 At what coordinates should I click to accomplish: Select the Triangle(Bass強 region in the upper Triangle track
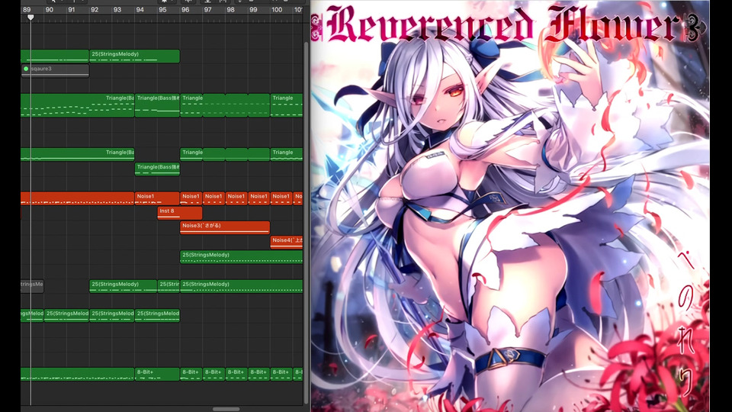[x=157, y=105]
